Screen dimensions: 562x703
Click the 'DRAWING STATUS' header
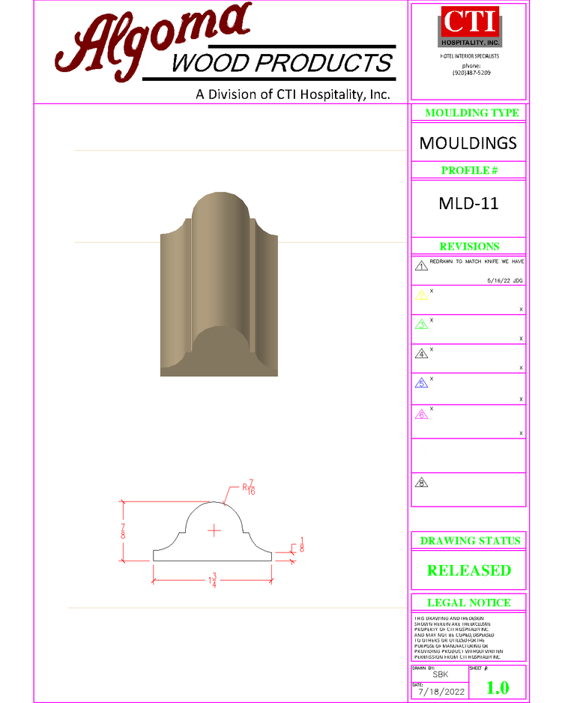[x=470, y=541]
